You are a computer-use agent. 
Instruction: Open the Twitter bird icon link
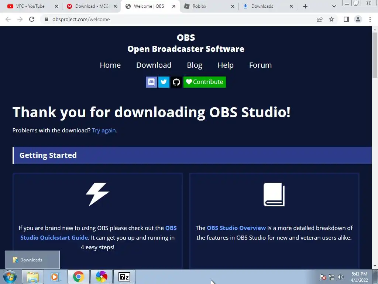tap(164, 82)
